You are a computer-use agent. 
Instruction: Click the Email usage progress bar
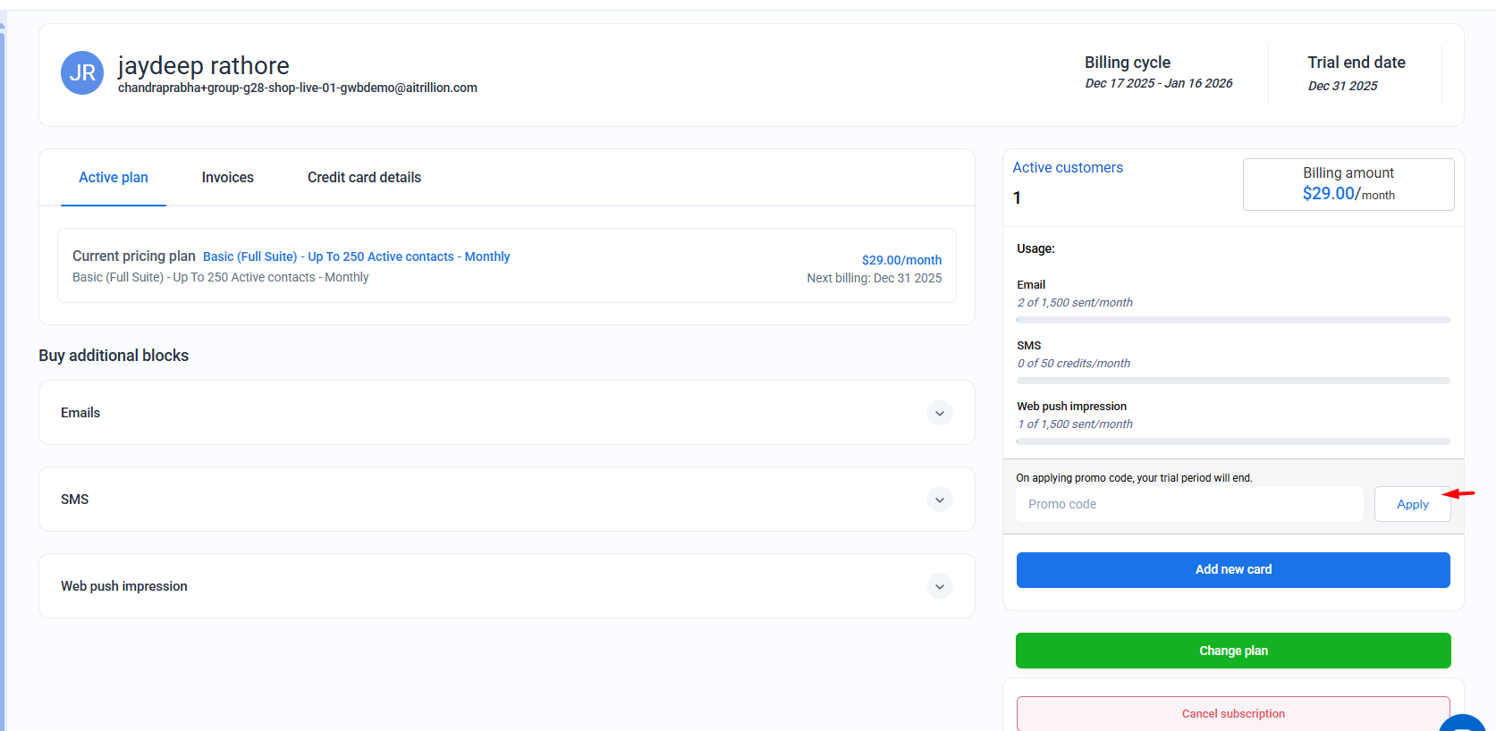pos(1233,320)
